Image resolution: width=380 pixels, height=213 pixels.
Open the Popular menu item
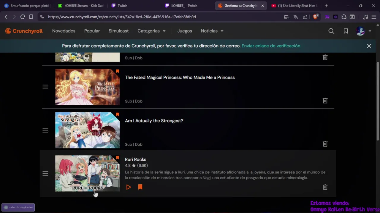[92, 31]
